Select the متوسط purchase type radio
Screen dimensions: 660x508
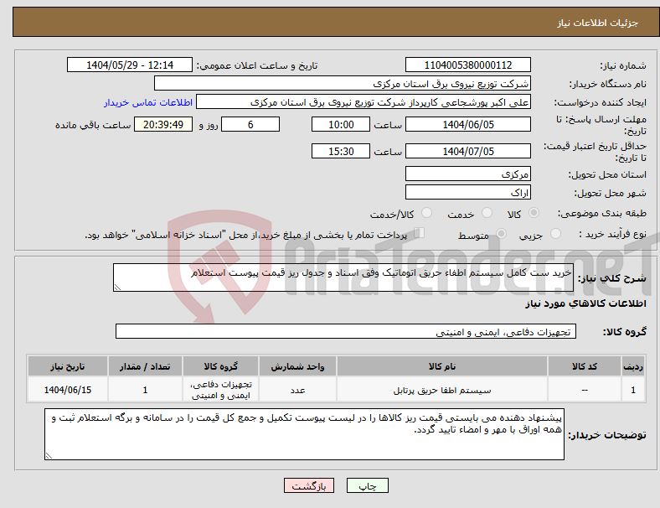click(501, 234)
